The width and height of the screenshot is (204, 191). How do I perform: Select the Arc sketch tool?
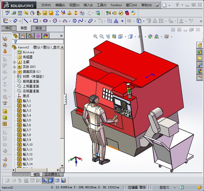pyautogui.click(x=65, y=21)
